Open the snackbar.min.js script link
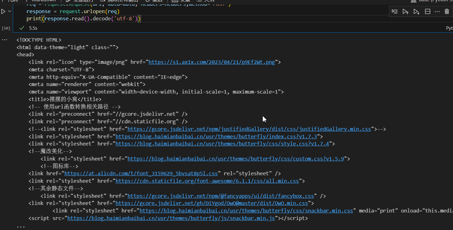Image resolution: width=453 pixels, height=230 pixels. 171,218
